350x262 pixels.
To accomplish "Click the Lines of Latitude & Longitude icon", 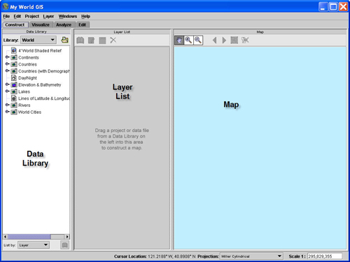I will [14, 99].
